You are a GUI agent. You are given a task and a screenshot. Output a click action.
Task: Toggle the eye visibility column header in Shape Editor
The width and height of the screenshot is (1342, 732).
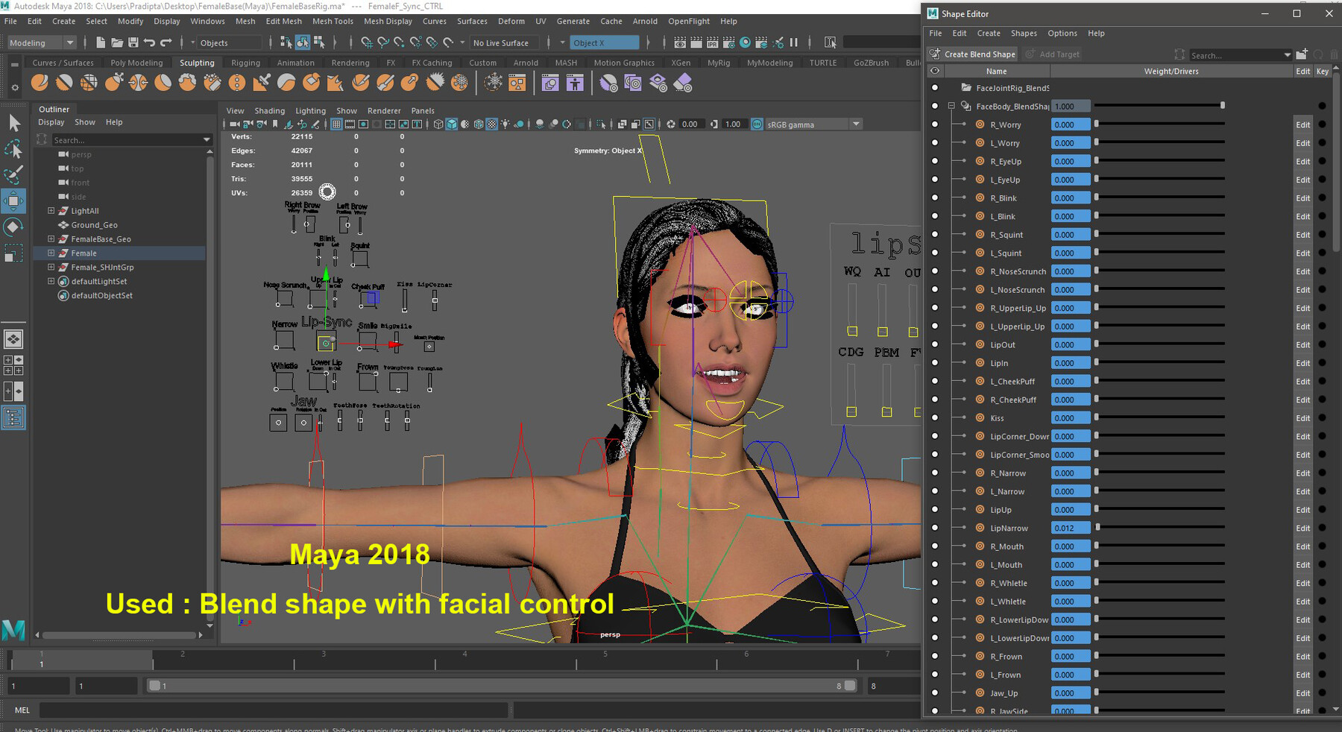(936, 71)
